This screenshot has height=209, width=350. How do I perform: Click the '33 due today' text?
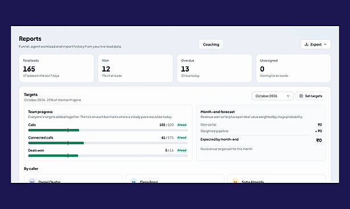[190, 76]
